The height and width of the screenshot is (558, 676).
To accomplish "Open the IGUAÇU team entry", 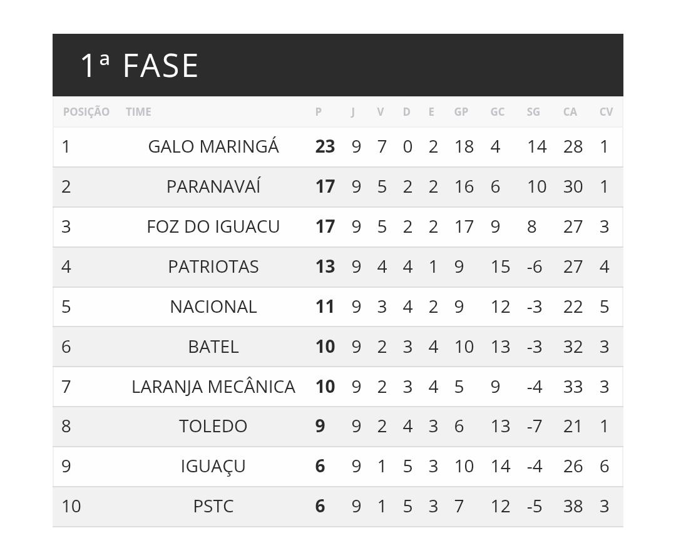I will pyautogui.click(x=213, y=466).
